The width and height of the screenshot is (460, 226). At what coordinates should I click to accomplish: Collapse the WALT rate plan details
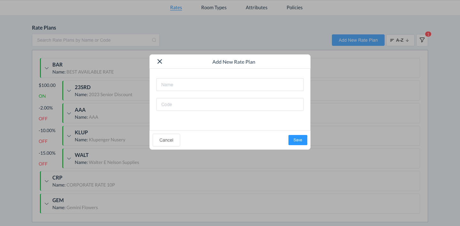coord(69,158)
